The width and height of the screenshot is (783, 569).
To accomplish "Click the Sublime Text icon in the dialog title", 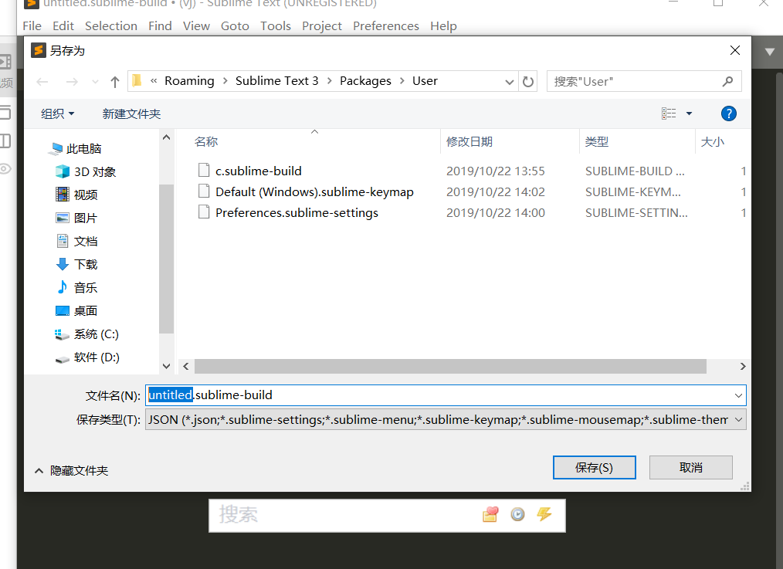I will pyautogui.click(x=39, y=50).
